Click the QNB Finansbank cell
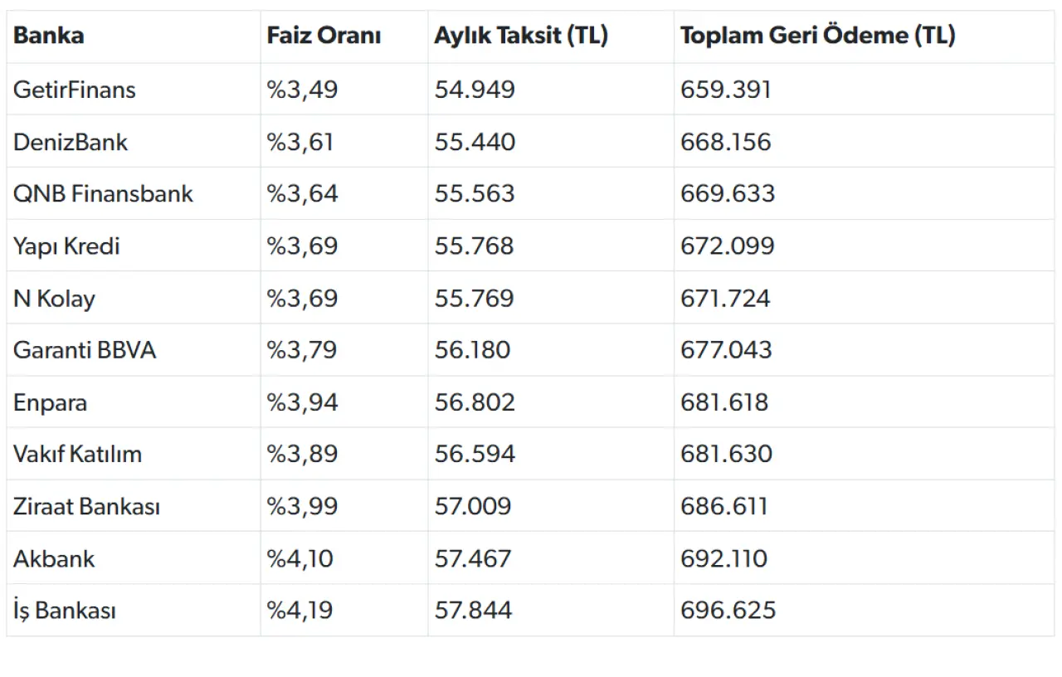 point(103,194)
